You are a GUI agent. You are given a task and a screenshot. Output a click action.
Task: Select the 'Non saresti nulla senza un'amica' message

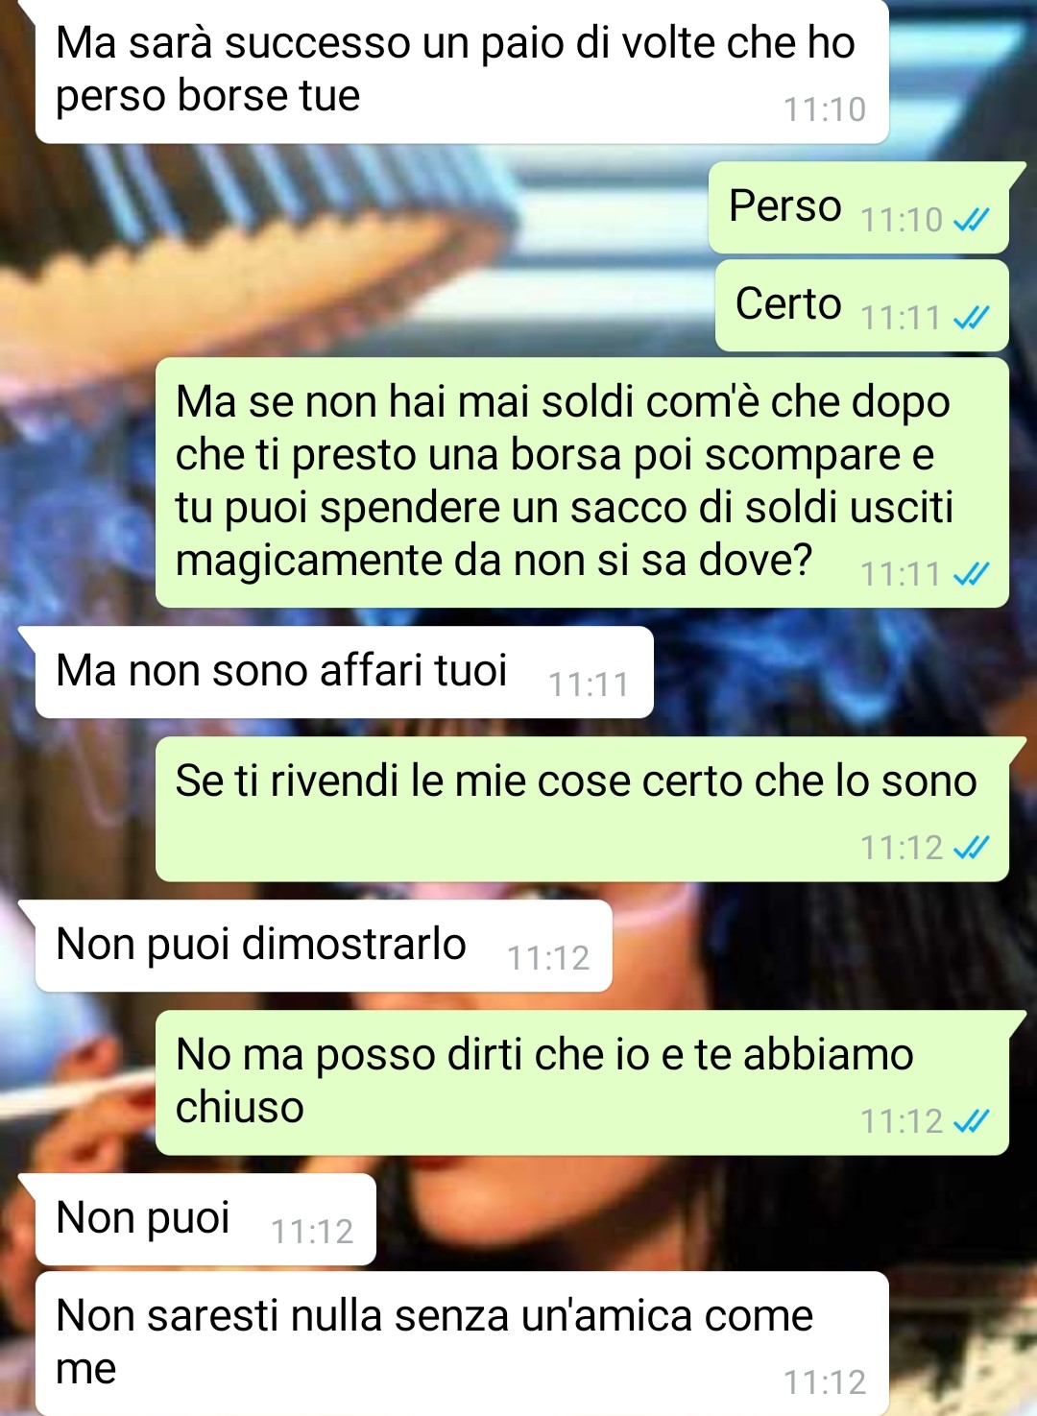[462, 1344]
